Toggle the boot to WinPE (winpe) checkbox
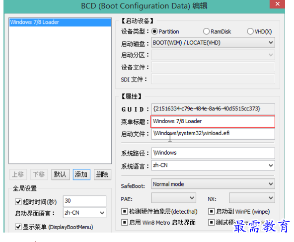Viewport: 294px width, 242px height. (212, 211)
